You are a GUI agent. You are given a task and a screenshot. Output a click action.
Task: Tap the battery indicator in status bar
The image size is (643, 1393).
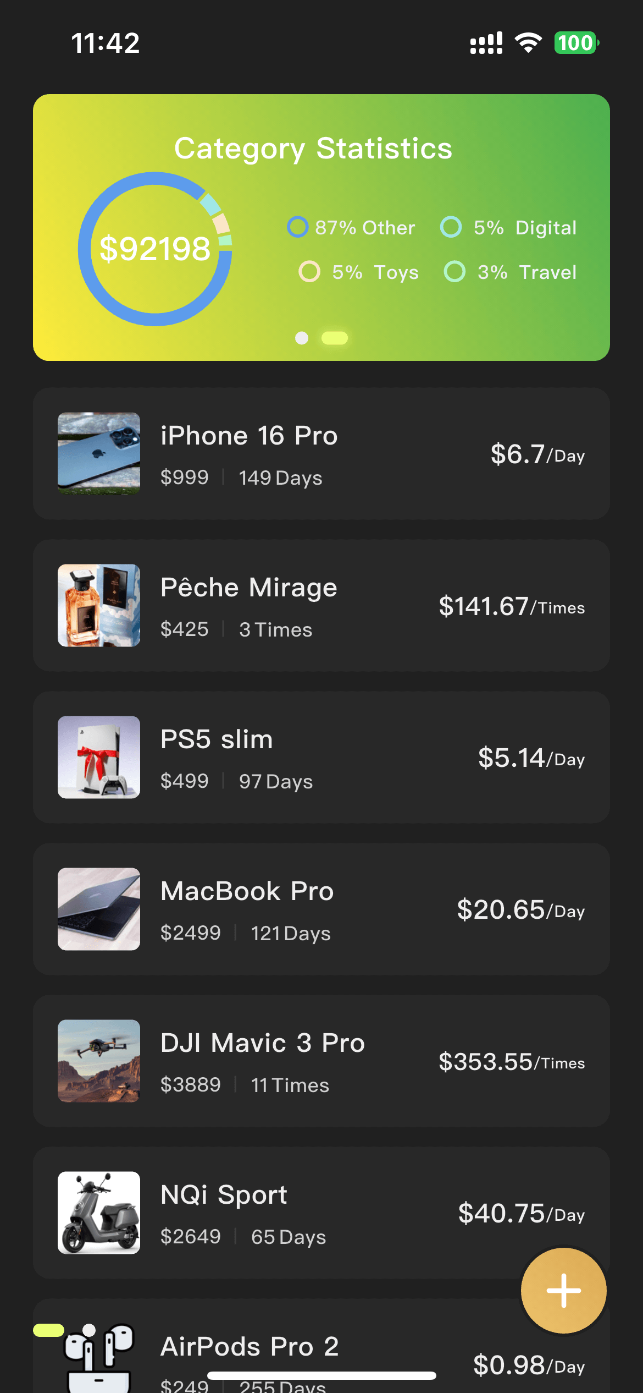click(x=576, y=43)
